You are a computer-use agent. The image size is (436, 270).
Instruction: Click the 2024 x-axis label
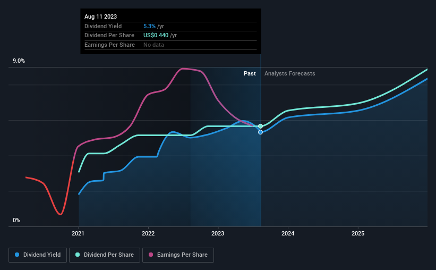tap(288, 233)
